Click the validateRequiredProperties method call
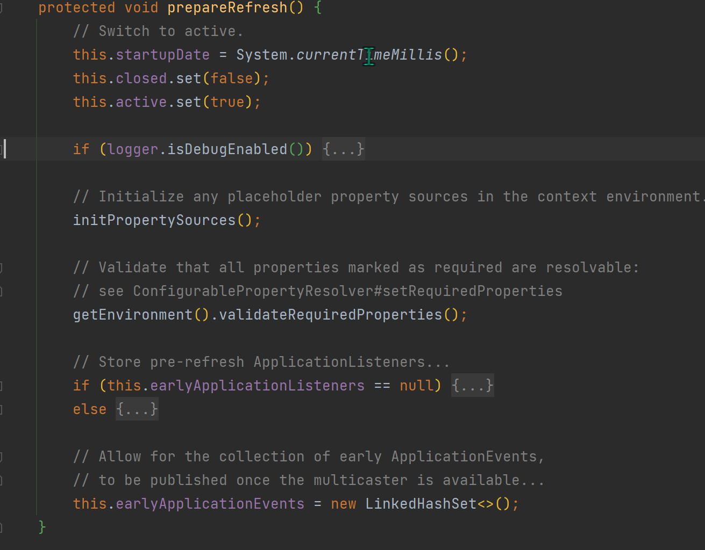 pyautogui.click(x=331, y=315)
